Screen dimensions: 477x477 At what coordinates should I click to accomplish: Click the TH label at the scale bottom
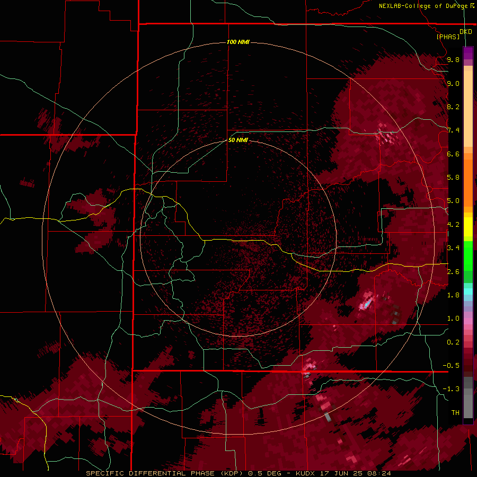pyautogui.click(x=455, y=413)
